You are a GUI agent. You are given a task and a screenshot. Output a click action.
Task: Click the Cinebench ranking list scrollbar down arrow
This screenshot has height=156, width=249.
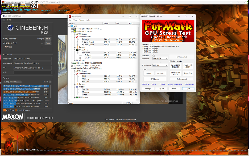(x=51, y=107)
